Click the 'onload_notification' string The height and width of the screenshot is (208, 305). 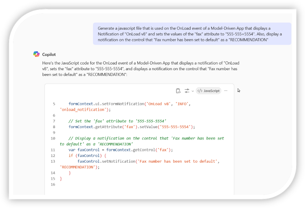click(83, 110)
